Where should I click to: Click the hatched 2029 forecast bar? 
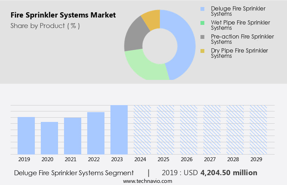(258, 130)
